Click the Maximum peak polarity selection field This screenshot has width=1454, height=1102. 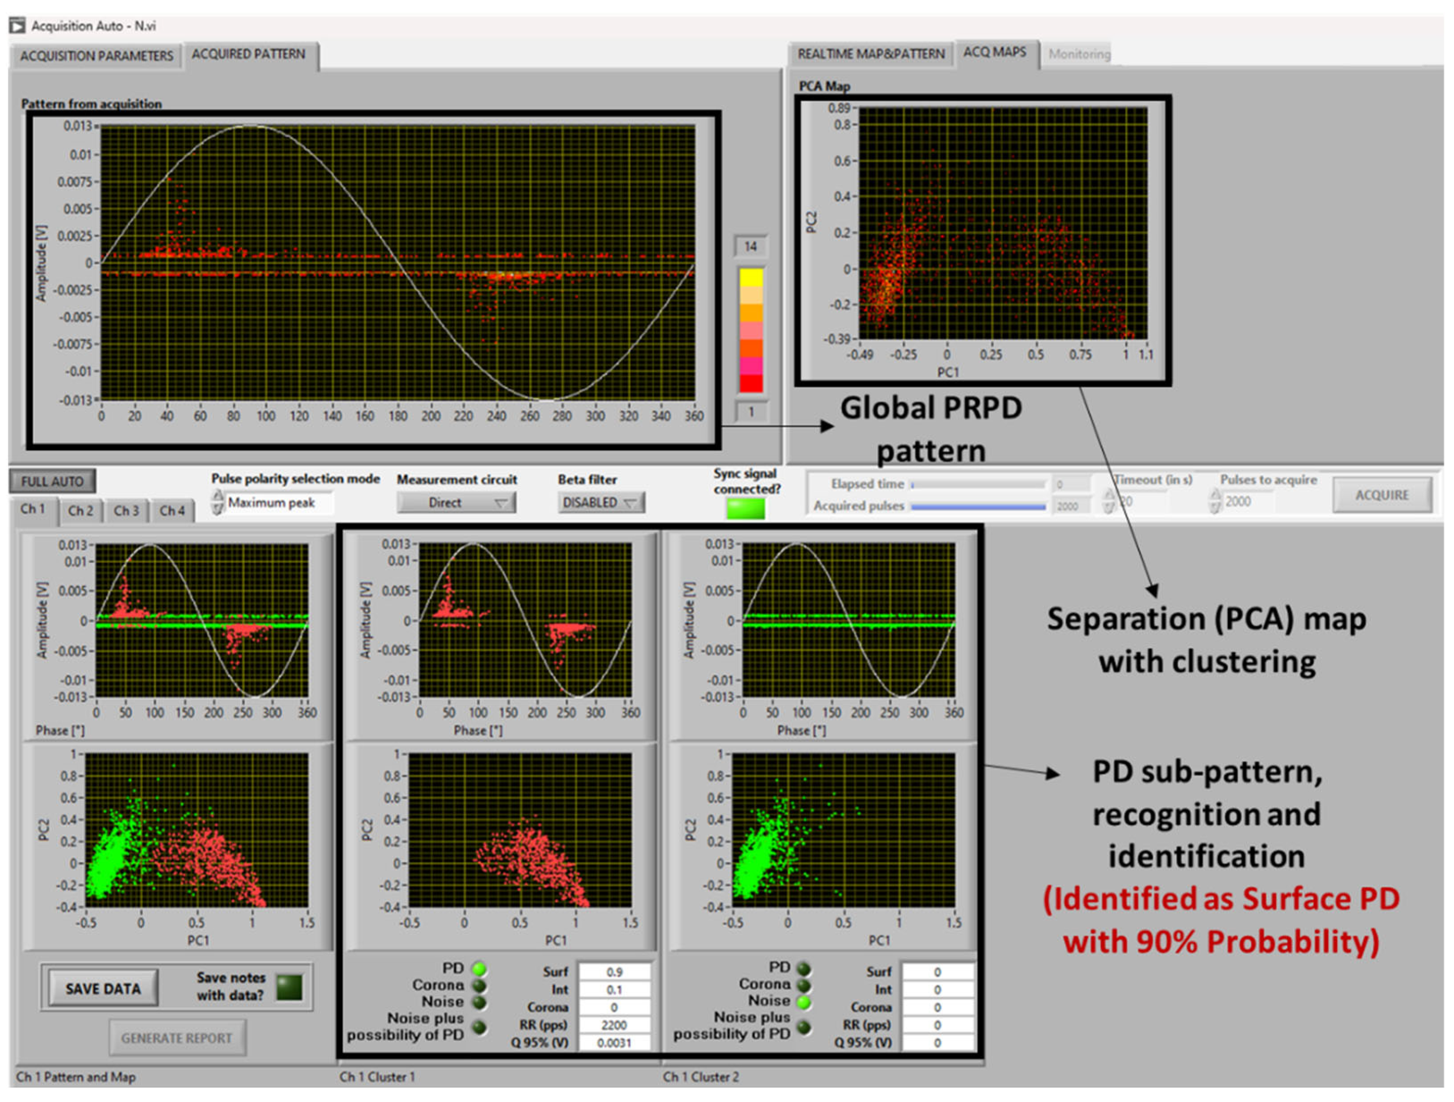tap(277, 503)
